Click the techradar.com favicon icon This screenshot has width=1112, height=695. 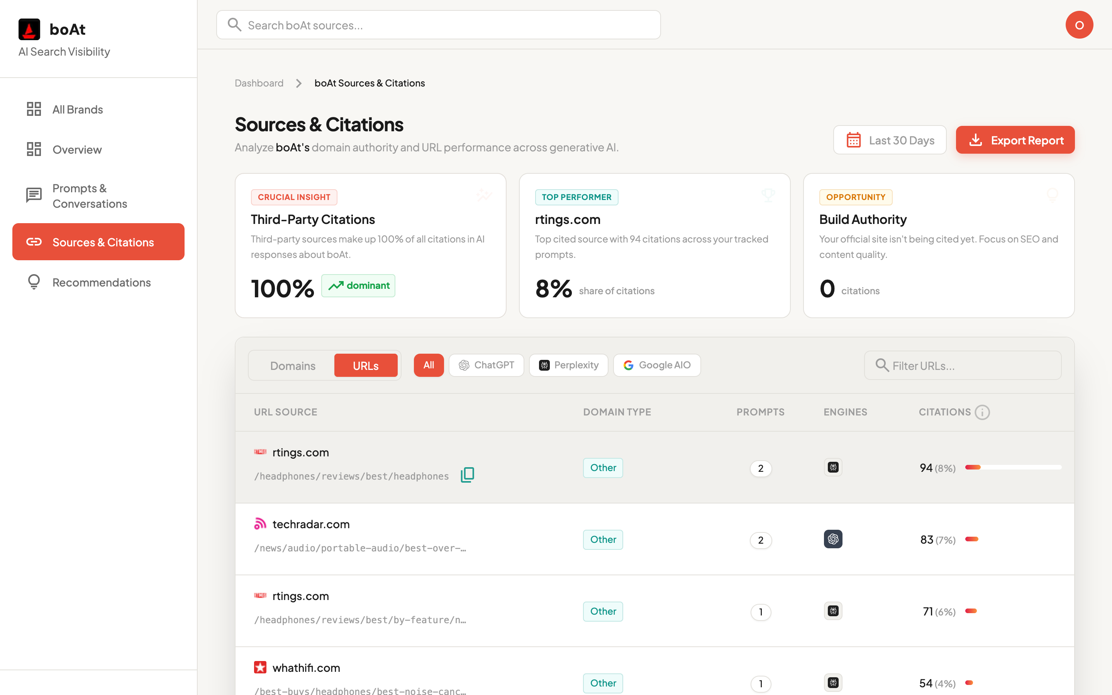260,524
